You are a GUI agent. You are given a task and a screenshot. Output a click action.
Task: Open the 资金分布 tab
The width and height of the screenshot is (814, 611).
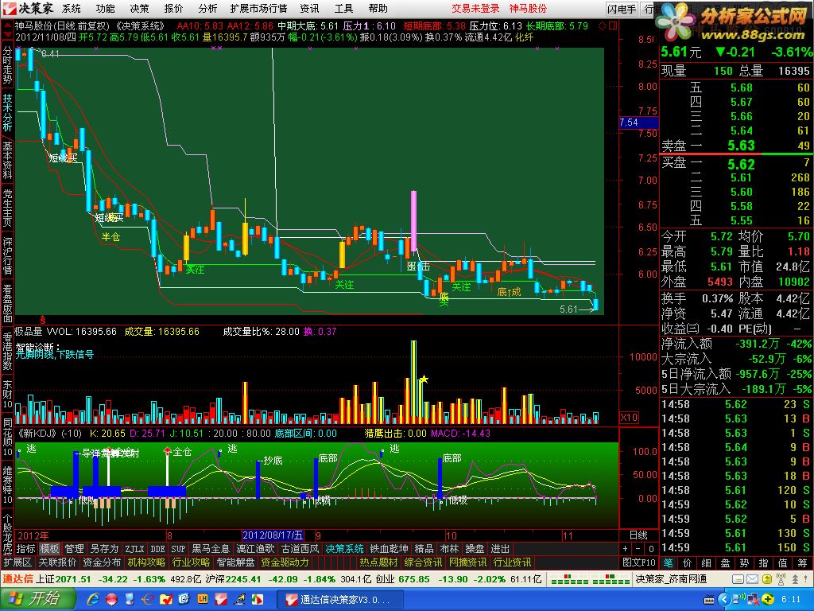(102, 562)
